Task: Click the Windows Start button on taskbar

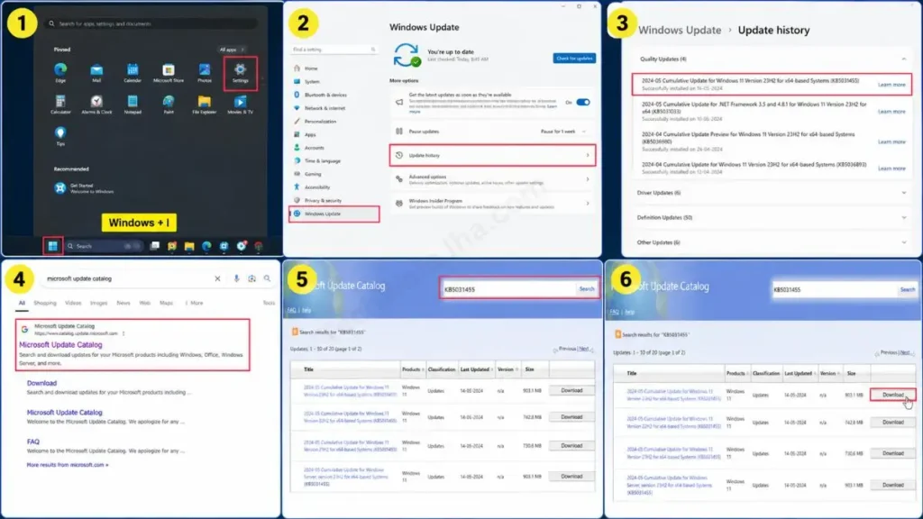Action: pyautogui.click(x=53, y=246)
